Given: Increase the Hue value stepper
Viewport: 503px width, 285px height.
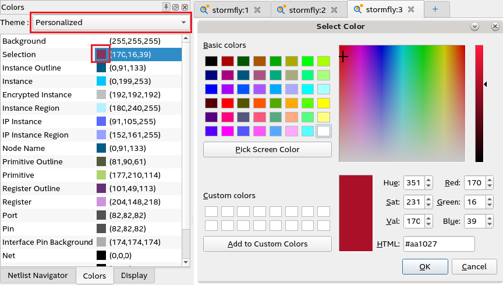Looking at the screenshot, I should click(x=428, y=180).
